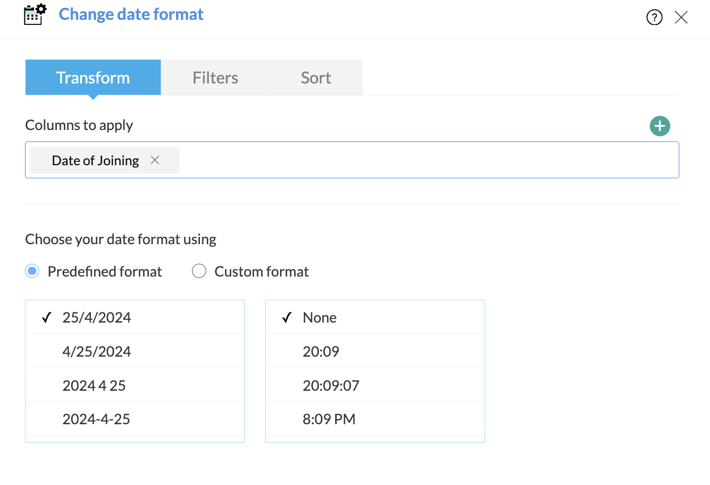The width and height of the screenshot is (710, 485).
Task: Close the Change date format dialog
Action: point(681,18)
